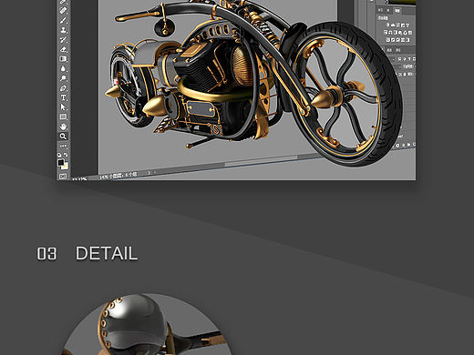The width and height of the screenshot is (474, 355).
Task: Add a Curves adjustment
Action: tap(397, 25)
